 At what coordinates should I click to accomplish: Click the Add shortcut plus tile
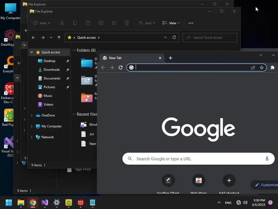coord(229,181)
